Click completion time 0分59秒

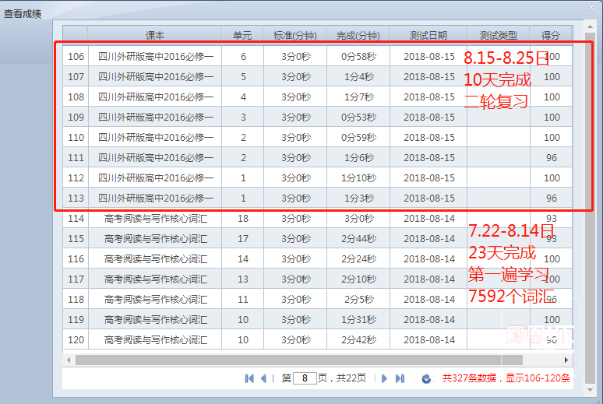pos(358,138)
